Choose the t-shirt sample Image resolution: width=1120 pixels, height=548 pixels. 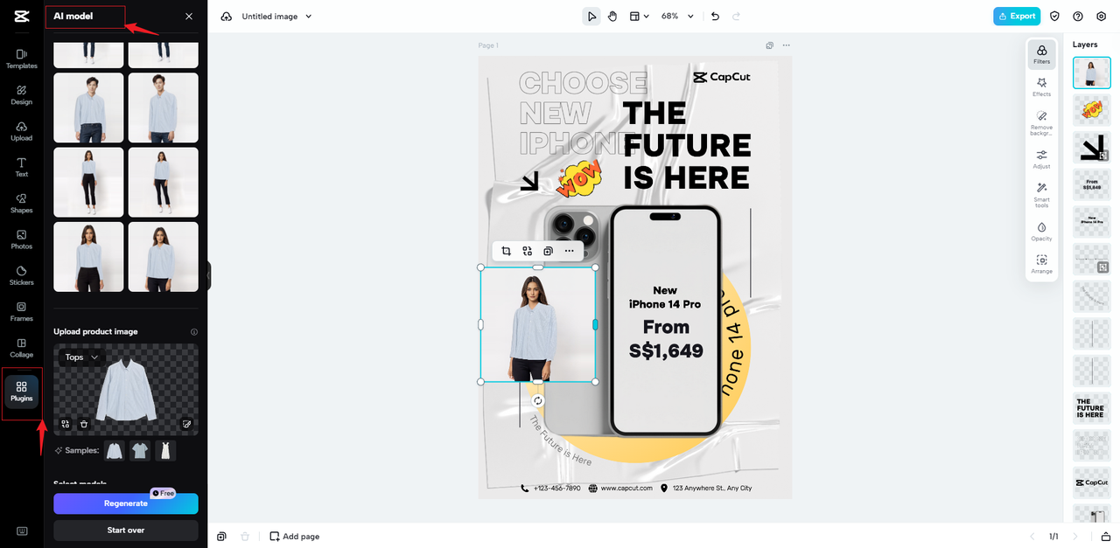point(140,450)
